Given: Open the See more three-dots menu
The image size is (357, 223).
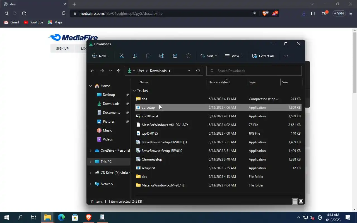Looking at the screenshot, I should click(286, 56).
